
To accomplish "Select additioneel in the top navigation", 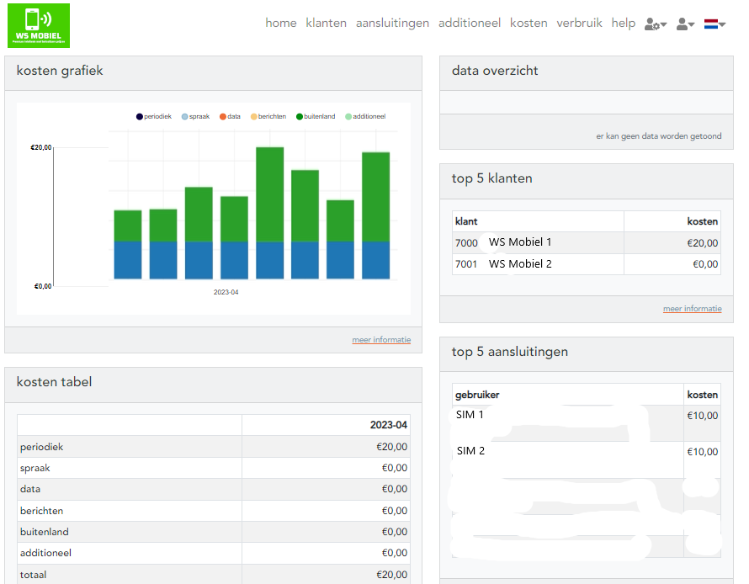I will click(x=470, y=23).
